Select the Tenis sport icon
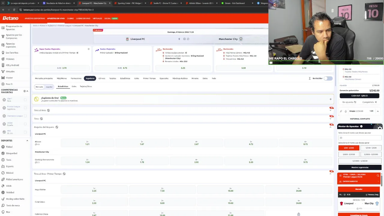 pos(3,160)
